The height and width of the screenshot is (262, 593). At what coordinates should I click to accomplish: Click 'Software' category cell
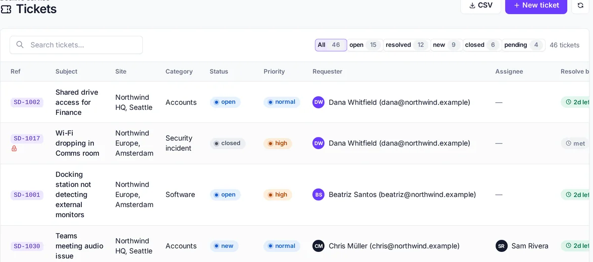tap(180, 195)
